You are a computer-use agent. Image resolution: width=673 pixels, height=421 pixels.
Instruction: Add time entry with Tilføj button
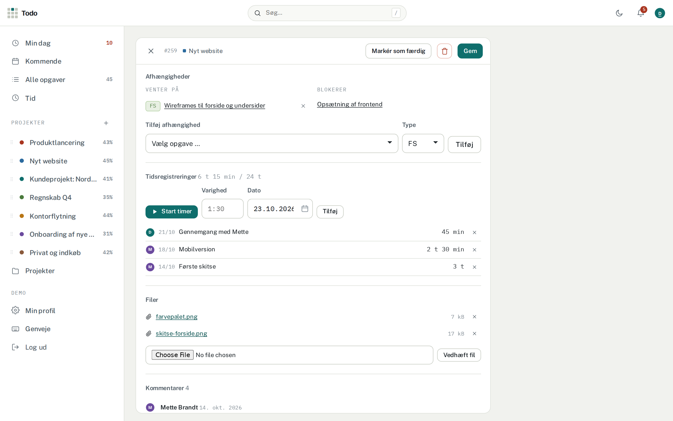[330, 212]
